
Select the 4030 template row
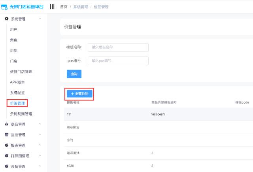tap(159, 166)
